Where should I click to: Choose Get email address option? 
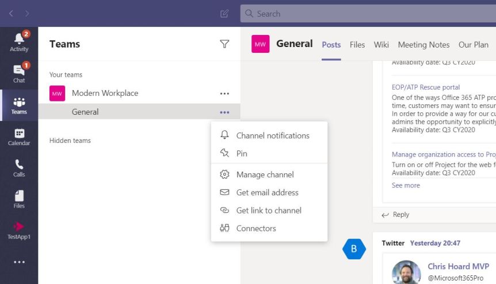pos(267,192)
